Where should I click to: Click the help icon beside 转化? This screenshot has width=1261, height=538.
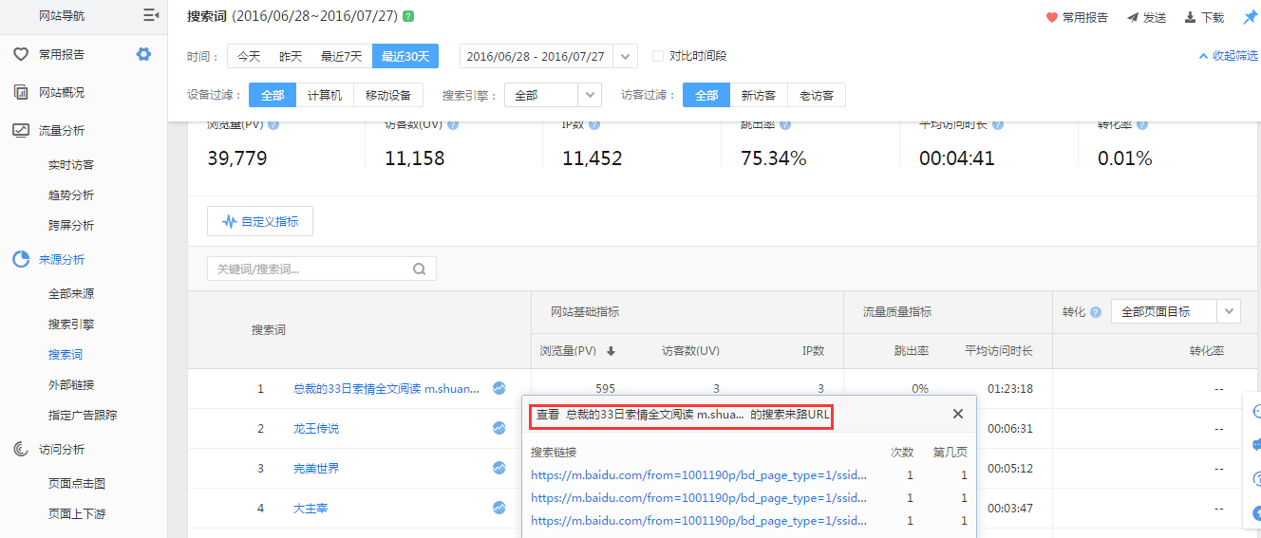pyautogui.click(x=1096, y=312)
